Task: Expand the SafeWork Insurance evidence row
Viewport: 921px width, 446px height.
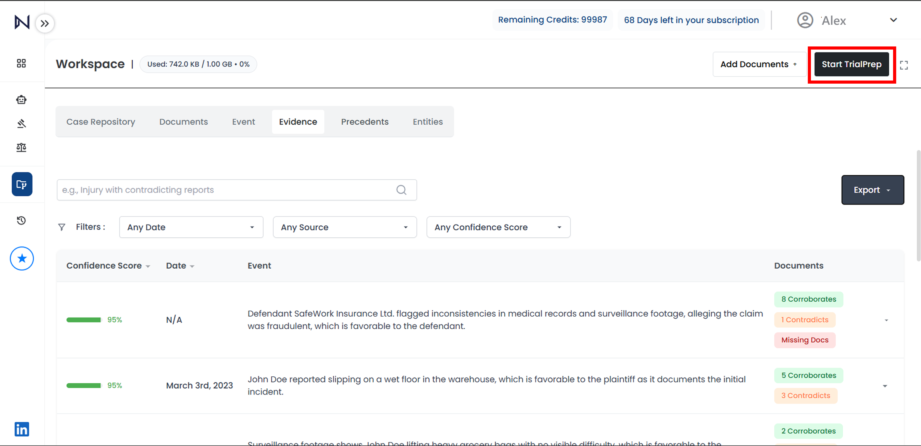Action: [x=886, y=320]
